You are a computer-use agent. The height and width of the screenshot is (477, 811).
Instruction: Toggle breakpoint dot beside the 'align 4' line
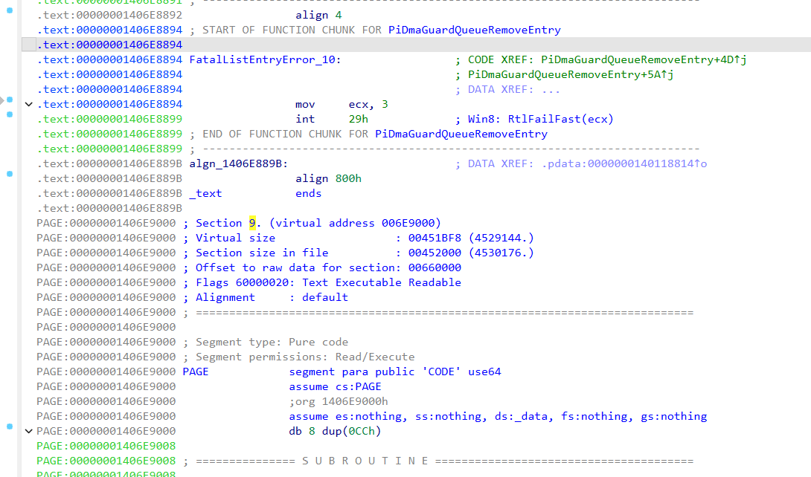tap(10, 10)
